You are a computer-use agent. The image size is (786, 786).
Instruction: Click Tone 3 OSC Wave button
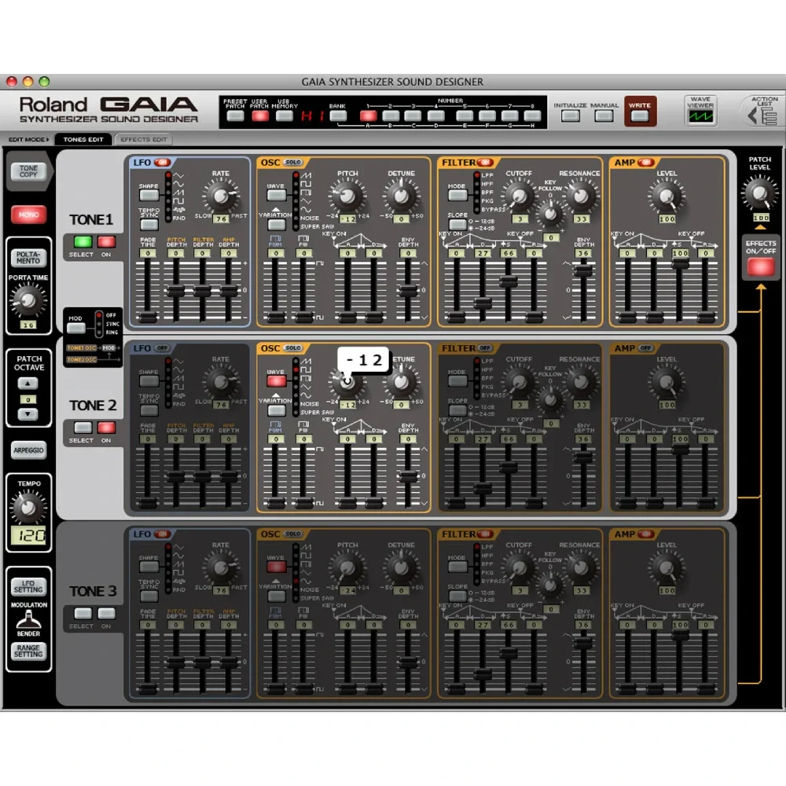coord(276,567)
